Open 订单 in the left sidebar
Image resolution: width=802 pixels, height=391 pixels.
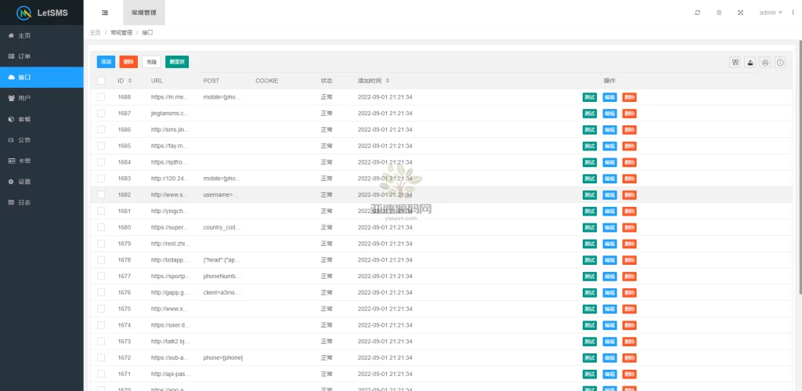[x=25, y=56]
